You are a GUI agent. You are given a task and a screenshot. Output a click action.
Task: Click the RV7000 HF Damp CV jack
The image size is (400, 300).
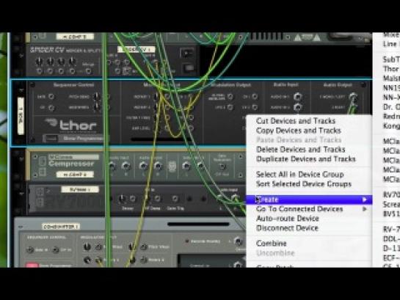pos(157,199)
